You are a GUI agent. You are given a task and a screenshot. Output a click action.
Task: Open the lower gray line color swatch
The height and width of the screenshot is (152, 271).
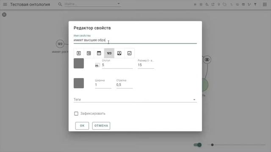[x=79, y=83]
